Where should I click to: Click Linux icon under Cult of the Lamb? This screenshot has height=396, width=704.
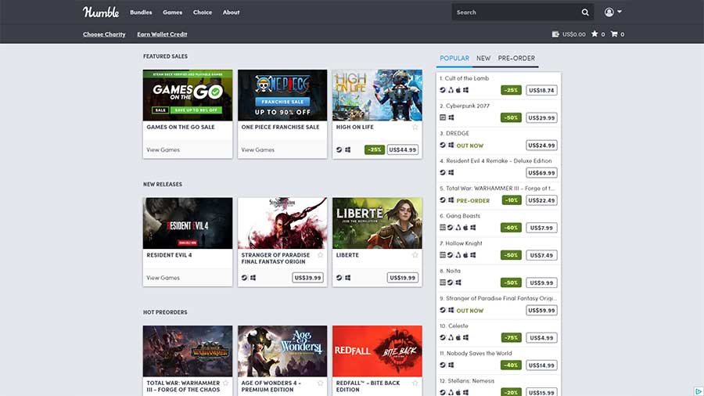click(451, 90)
